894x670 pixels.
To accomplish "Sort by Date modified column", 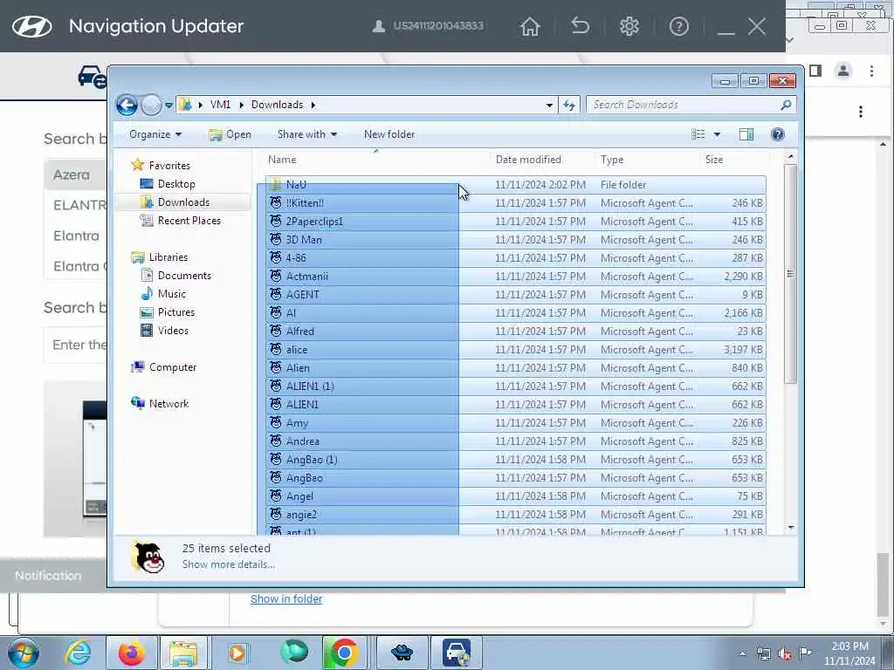I will (x=528, y=161).
